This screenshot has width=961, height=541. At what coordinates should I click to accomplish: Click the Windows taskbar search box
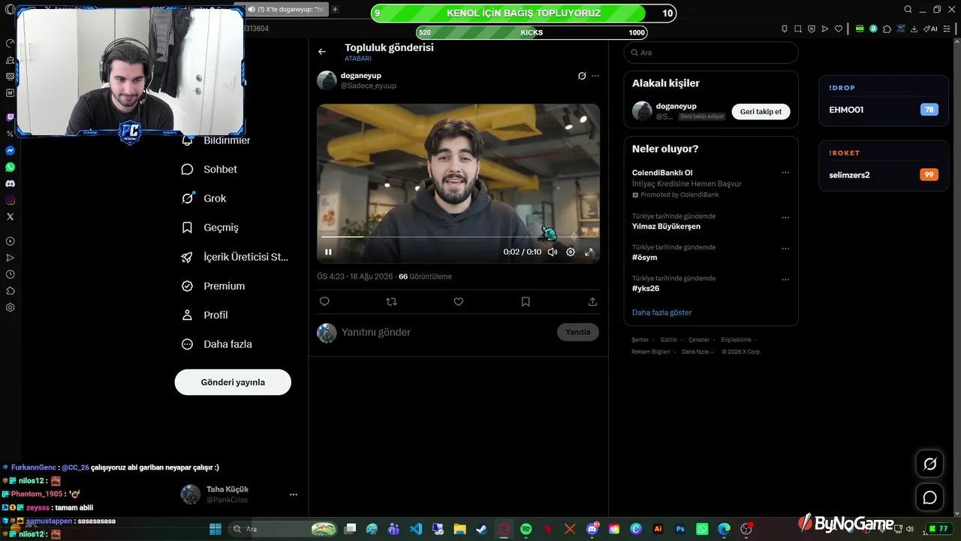click(x=283, y=529)
